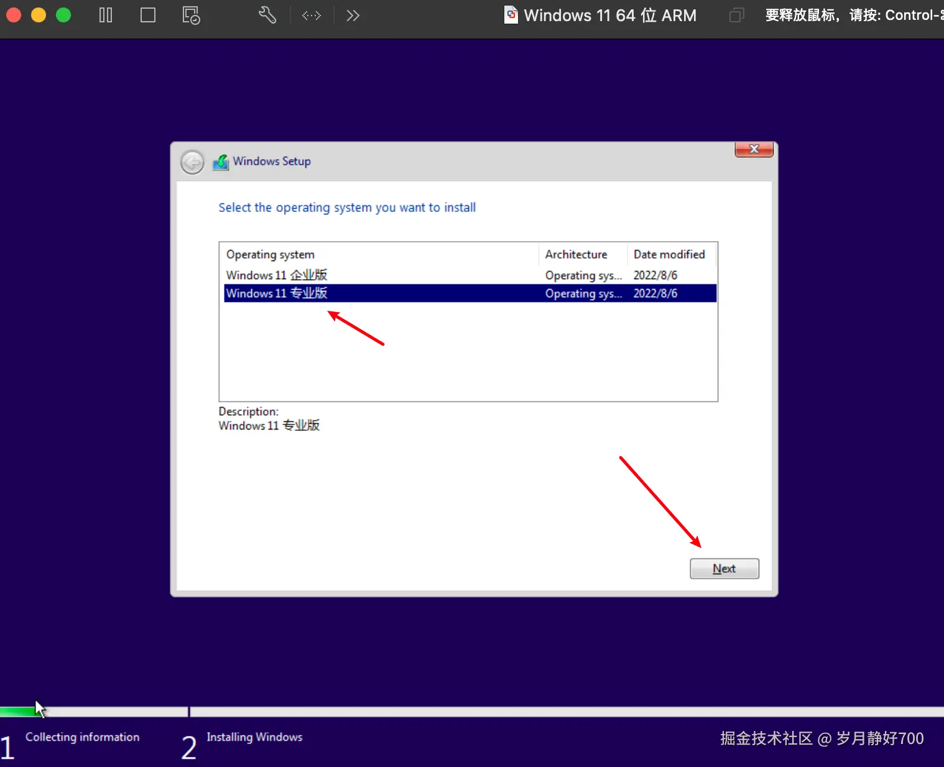The image size is (944, 767).
Task: Click the Windows Setup installer icon
Action: (x=221, y=162)
